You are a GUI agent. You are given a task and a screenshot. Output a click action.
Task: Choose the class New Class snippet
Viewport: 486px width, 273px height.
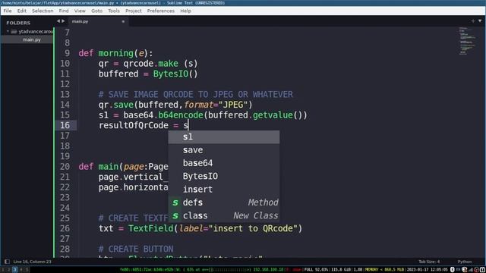pyautogui.click(x=224, y=215)
